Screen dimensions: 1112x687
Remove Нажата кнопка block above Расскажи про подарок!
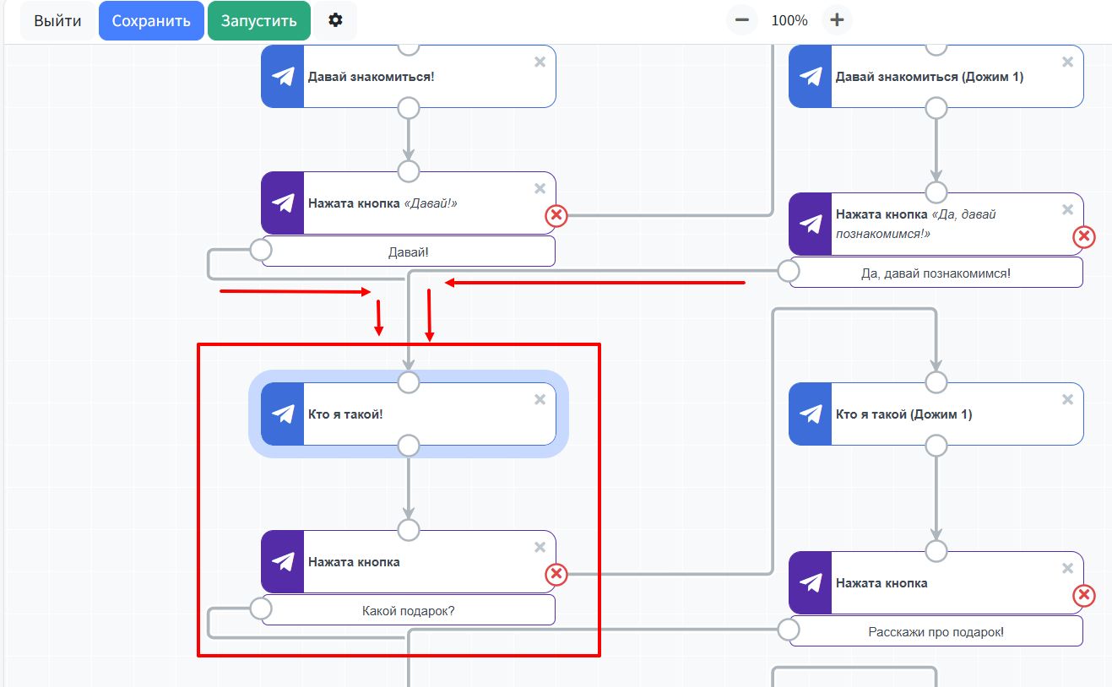point(1068,568)
